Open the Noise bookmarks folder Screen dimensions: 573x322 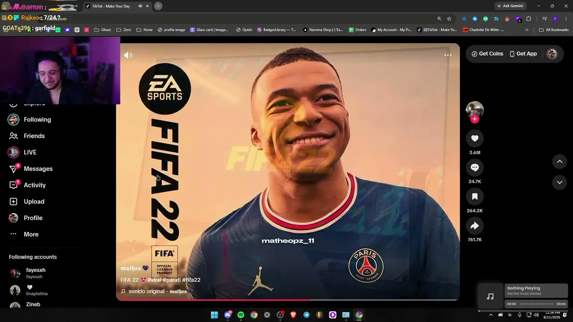[144, 30]
